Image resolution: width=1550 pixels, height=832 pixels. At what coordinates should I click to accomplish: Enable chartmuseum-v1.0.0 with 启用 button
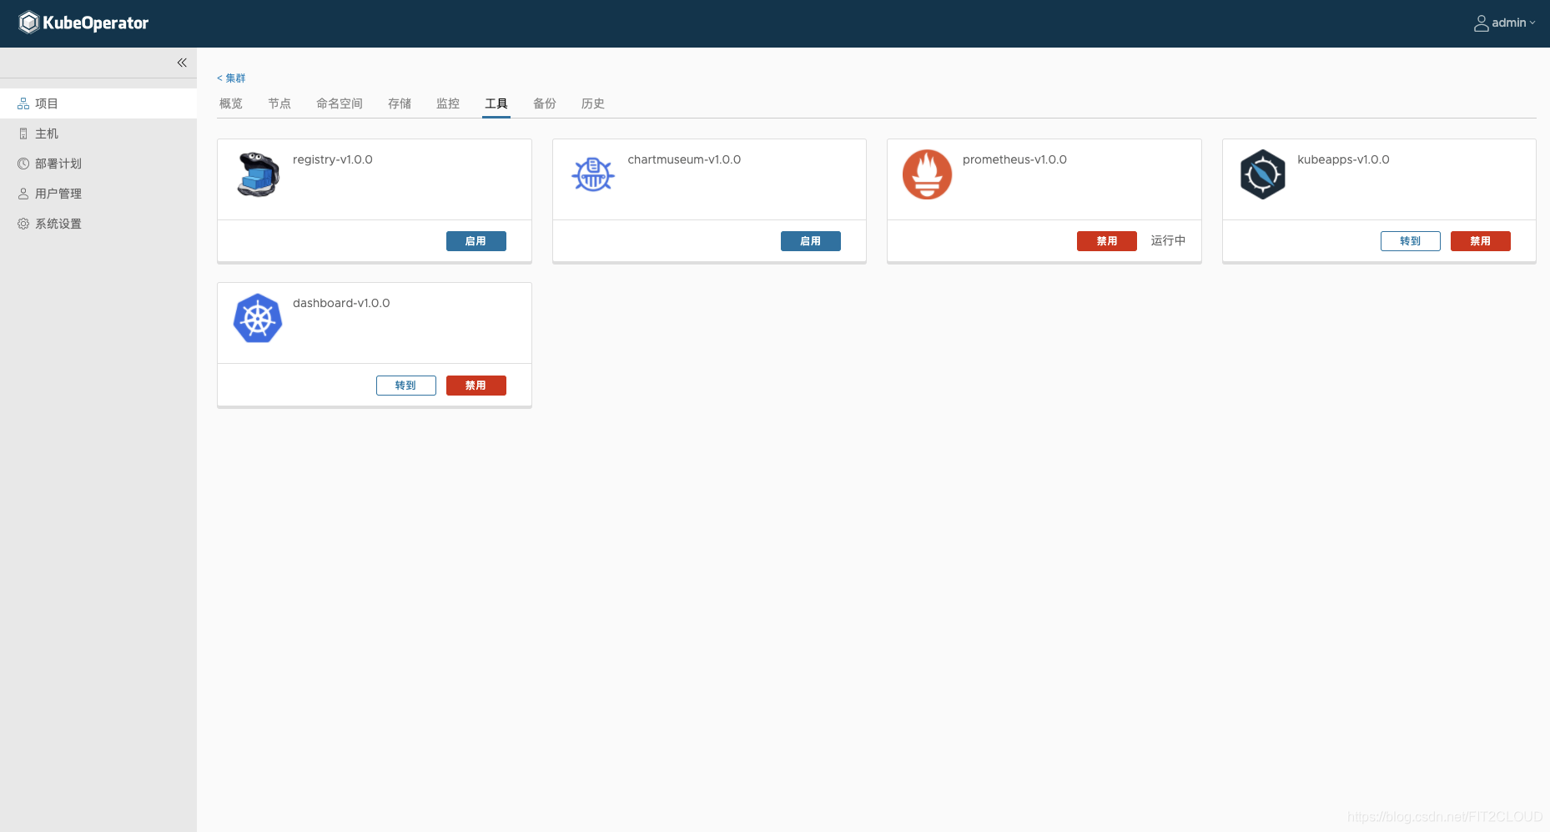tap(811, 241)
